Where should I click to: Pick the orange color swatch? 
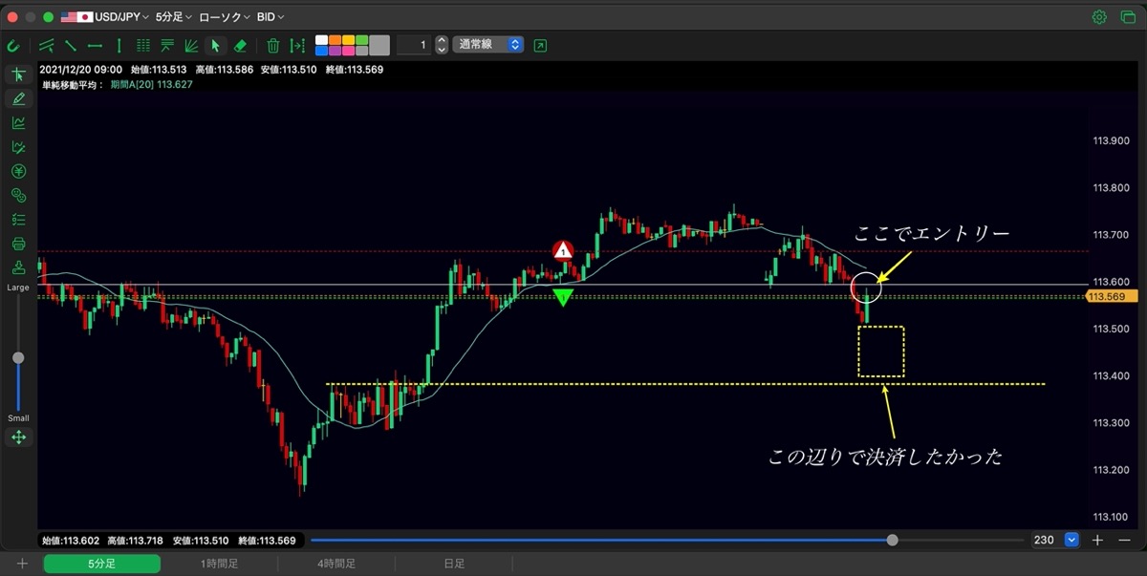pyautogui.click(x=335, y=40)
